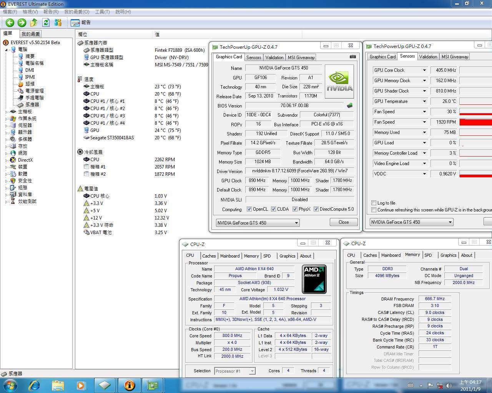Click the Windows Start orb
The width and height of the screenshot is (492, 393).
(x=10, y=385)
